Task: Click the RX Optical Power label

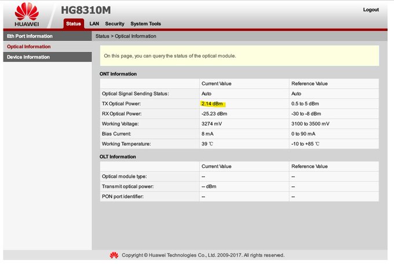Action: tap(122, 113)
